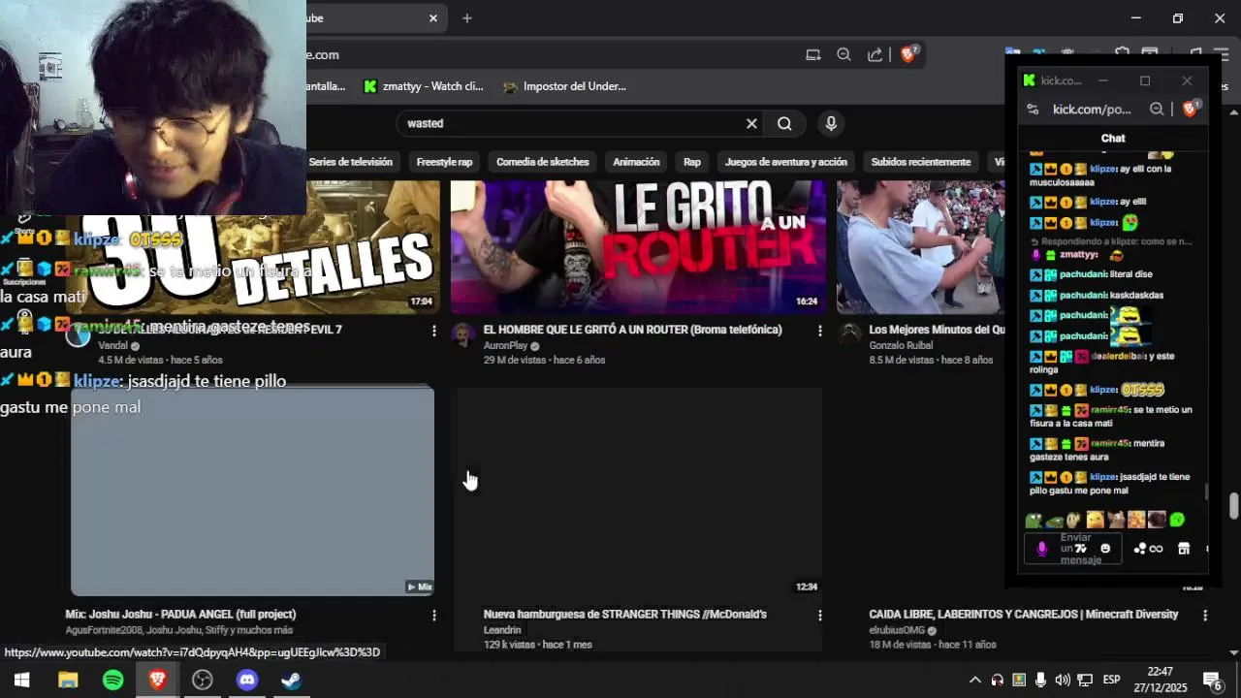
Task: Click the purple microphone icon in Kick chat input
Action: coord(1042,549)
